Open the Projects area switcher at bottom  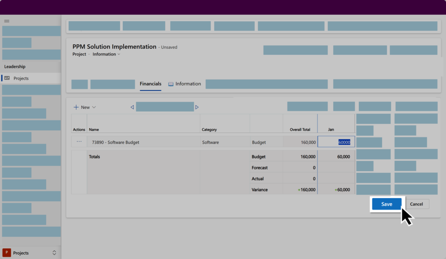[30, 253]
